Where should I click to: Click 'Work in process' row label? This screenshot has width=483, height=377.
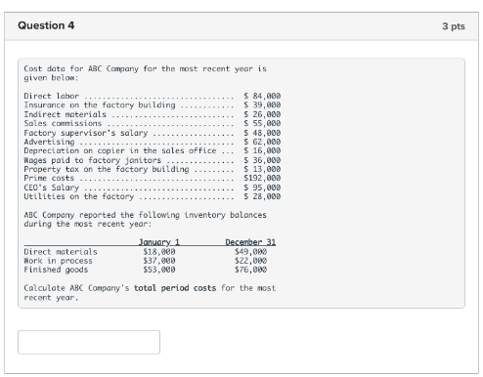tap(58, 261)
